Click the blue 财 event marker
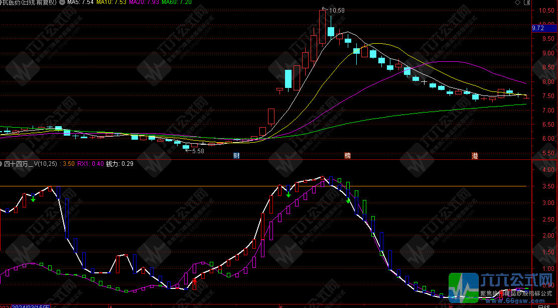The width and height of the screenshot is (558, 308). coord(236,156)
